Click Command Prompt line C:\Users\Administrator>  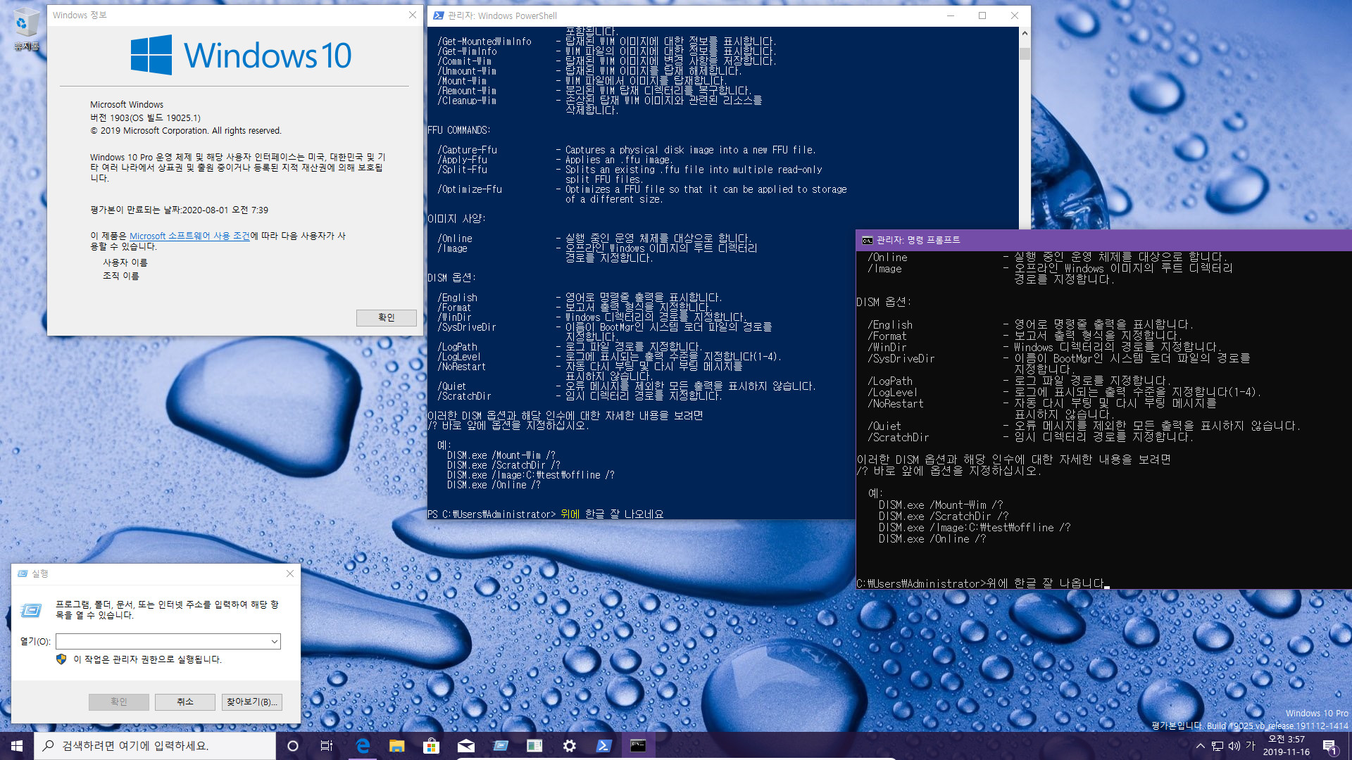coord(921,583)
